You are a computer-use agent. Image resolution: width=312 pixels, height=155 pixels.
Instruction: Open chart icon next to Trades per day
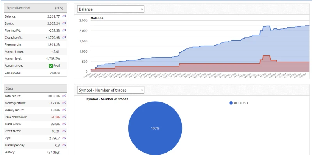(x=64, y=145)
